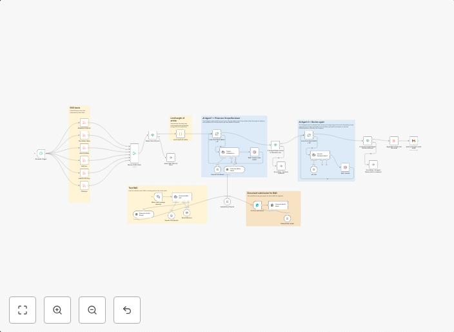Screen dimensions: 454x332
Task: Open the second reviewer agent node
Action: (321, 155)
